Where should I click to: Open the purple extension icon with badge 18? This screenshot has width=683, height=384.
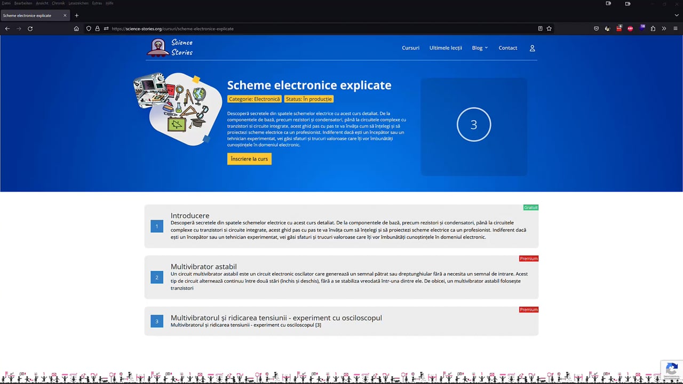[641, 28]
